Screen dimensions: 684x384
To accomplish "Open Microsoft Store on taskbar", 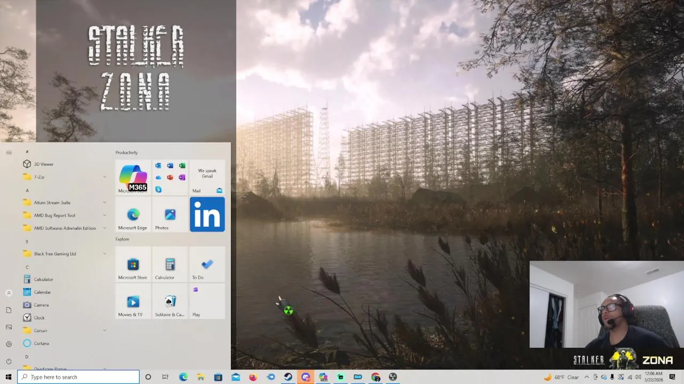I will point(218,377).
